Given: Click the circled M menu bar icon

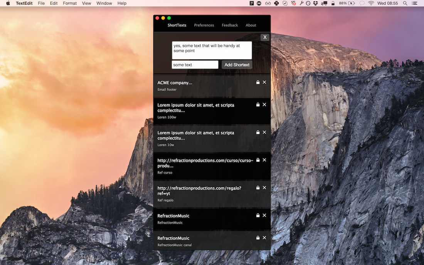Looking at the screenshot, I should (x=259, y=3).
